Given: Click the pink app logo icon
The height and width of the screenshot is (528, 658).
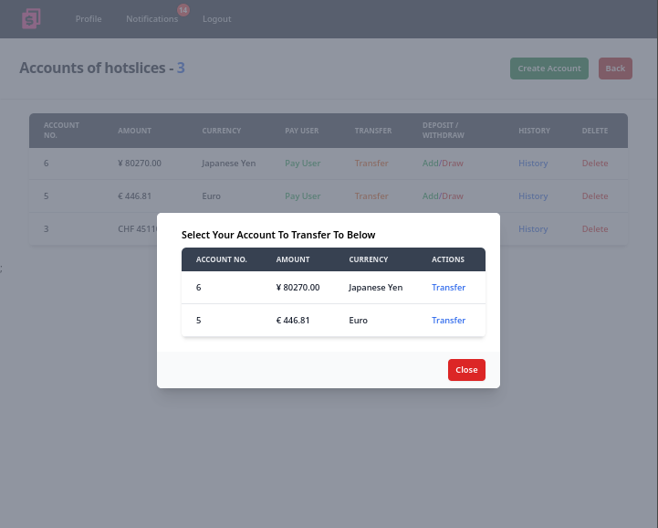Looking at the screenshot, I should click(31, 19).
